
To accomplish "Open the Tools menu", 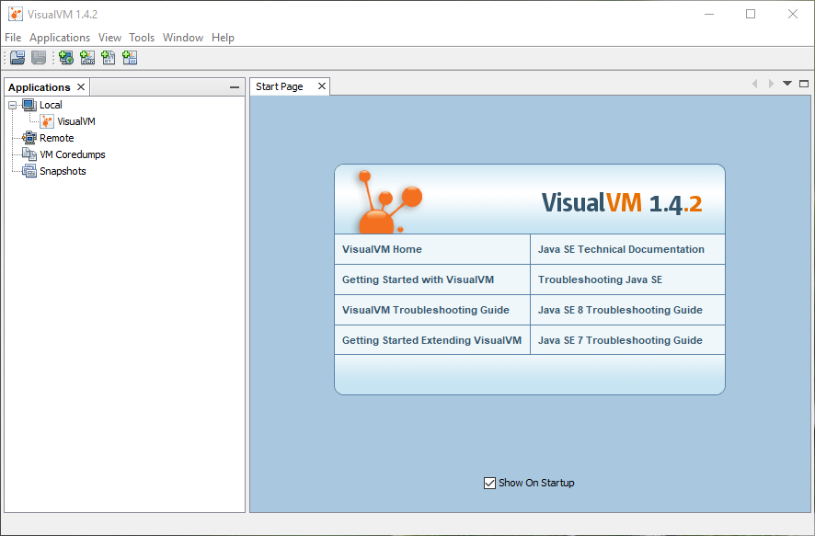I will tap(142, 38).
